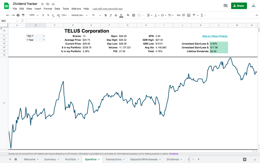Switch to the Transactions sheet tab

[x=115, y=159]
